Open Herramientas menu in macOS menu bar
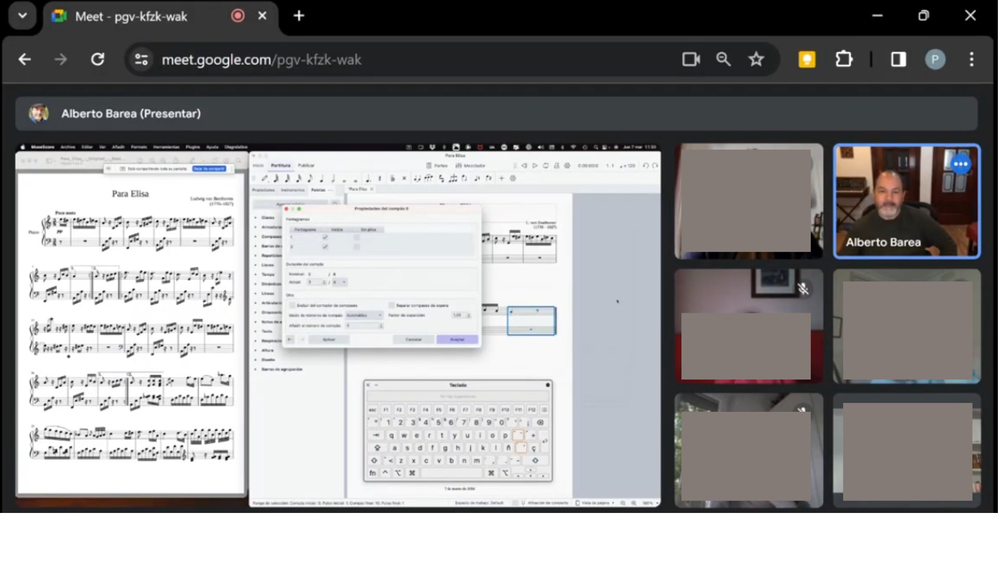The height and width of the screenshot is (563, 1001). pyautogui.click(x=166, y=148)
